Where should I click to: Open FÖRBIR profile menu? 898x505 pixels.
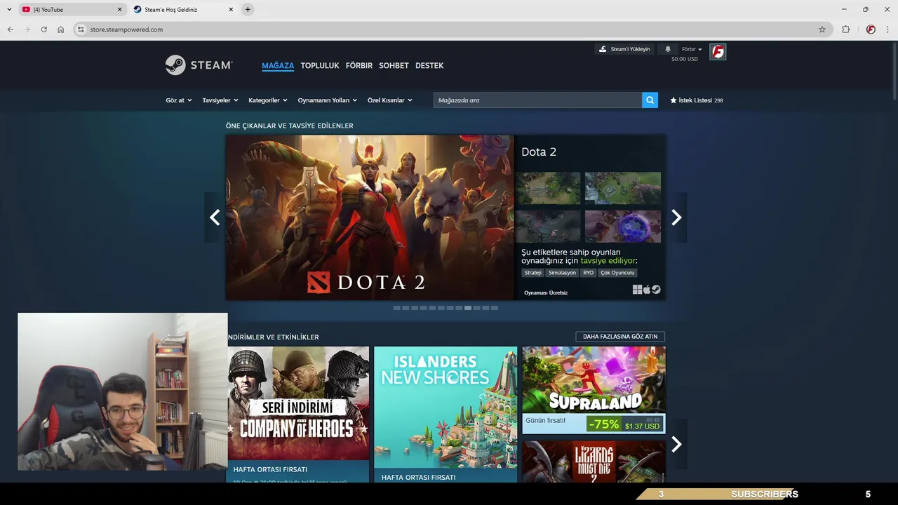[x=359, y=65]
